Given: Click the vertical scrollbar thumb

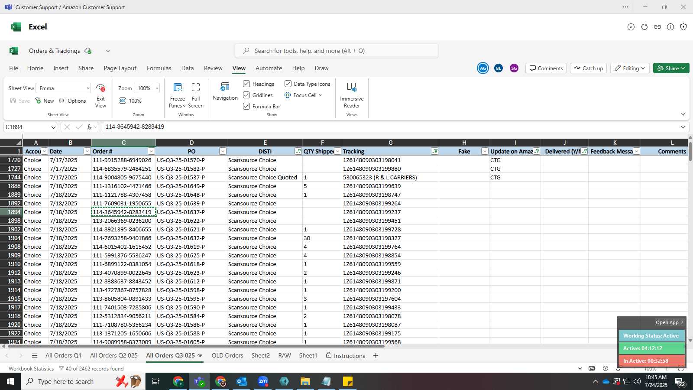Looking at the screenshot, I should coord(690,151).
